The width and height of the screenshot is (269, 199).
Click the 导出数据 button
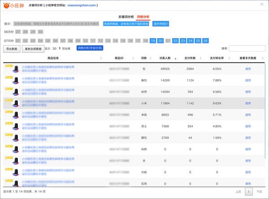[12, 48]
